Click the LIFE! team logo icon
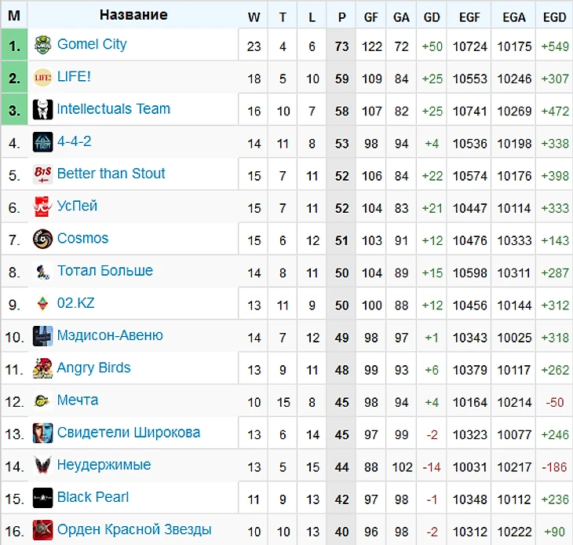Screen dimensions: 573x545 42,78
